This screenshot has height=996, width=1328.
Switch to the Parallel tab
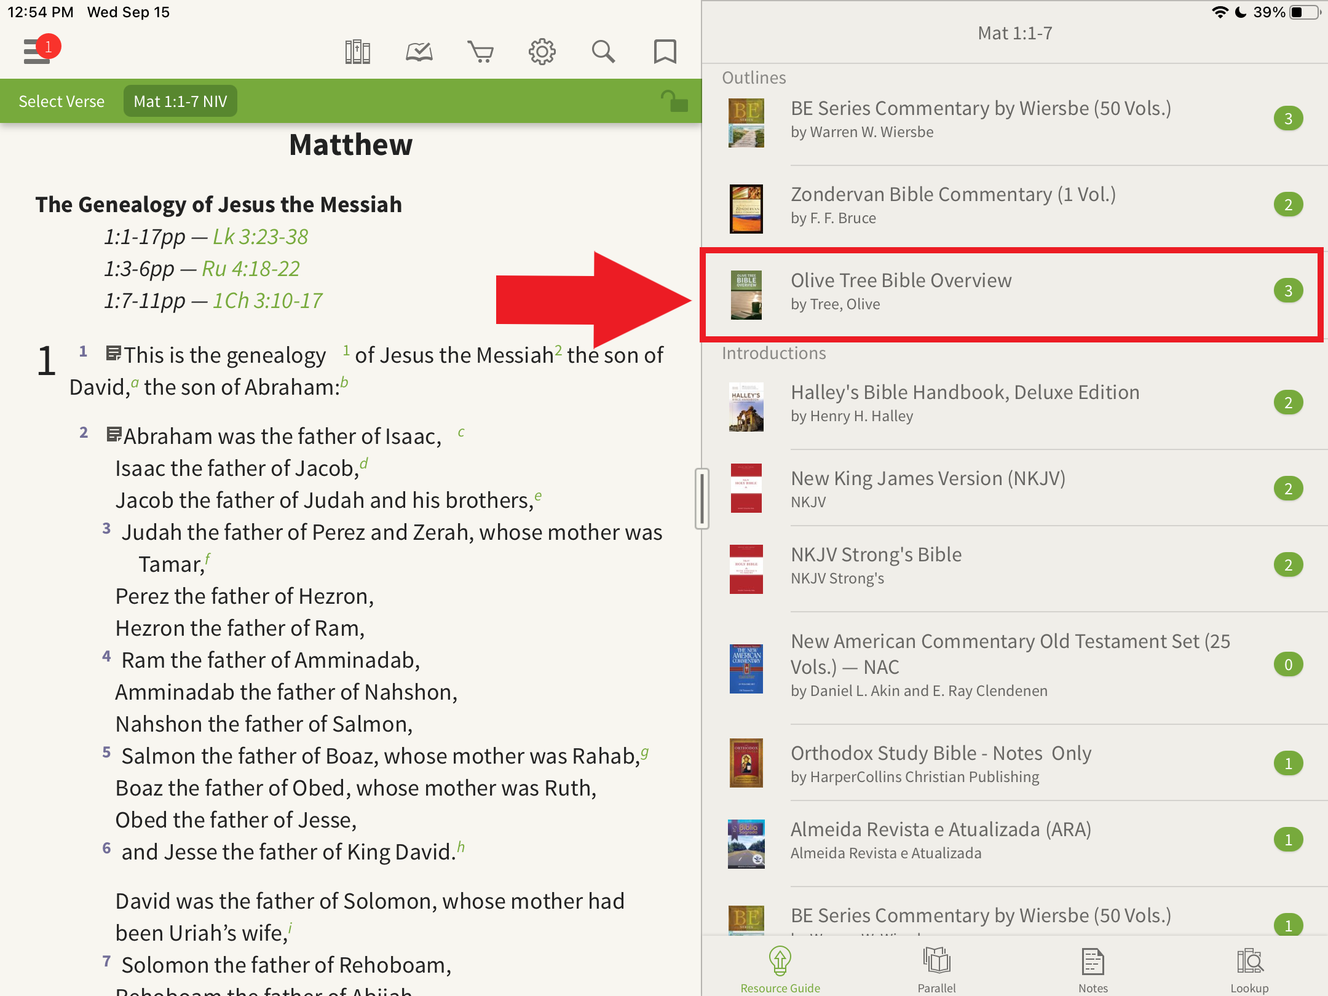936,970
